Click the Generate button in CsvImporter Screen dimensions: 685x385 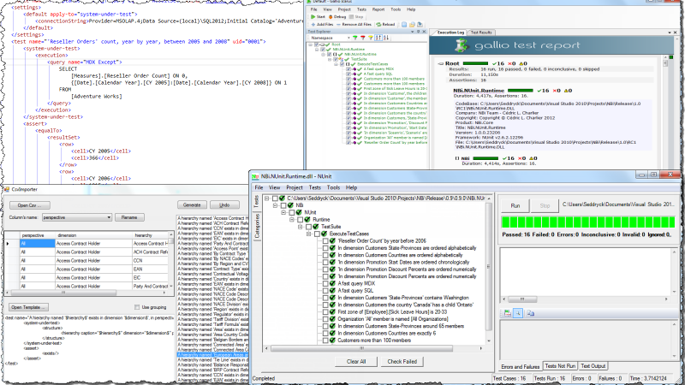(x=192, y=204)
